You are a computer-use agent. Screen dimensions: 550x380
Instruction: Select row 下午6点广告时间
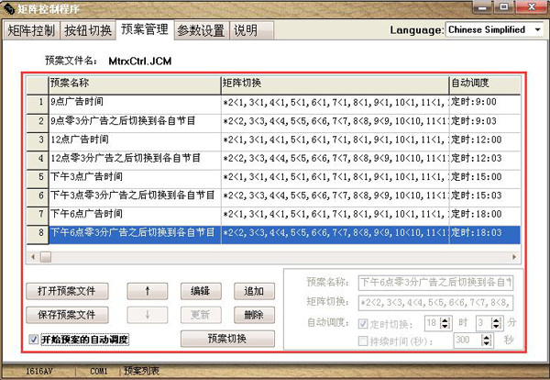(x=273, y=215)
